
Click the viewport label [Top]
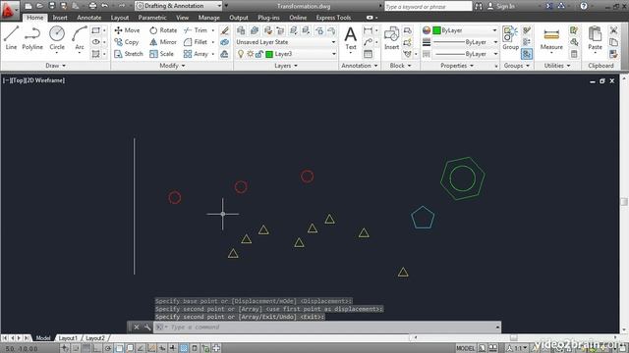[18, 80]
